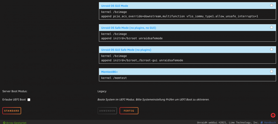The image size is (278, 124).
Task: Click the Erlaube UEFI Boot label
Action: (x=14, y=100)
